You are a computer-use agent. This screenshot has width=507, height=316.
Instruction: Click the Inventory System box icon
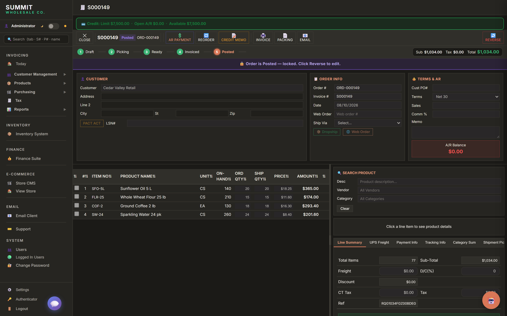coord(10,134)
